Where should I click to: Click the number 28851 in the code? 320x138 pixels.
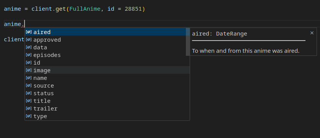133,9
